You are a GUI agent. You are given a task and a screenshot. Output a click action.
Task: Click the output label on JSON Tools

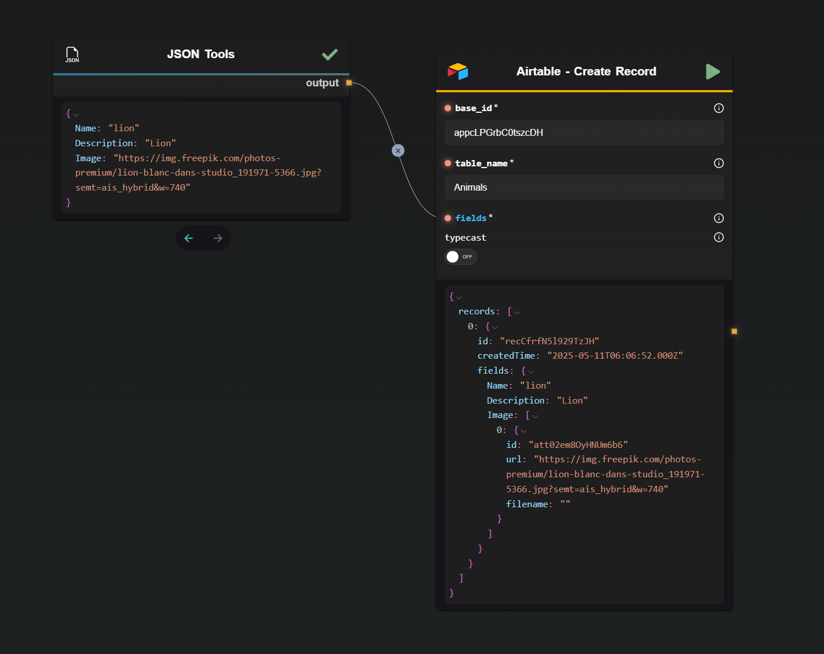click(x=322, y=83)
